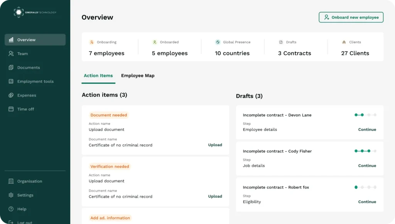Continue Devon Lane incomplete contract
Screen dimensions: 395x224
(x=367, y=130)
